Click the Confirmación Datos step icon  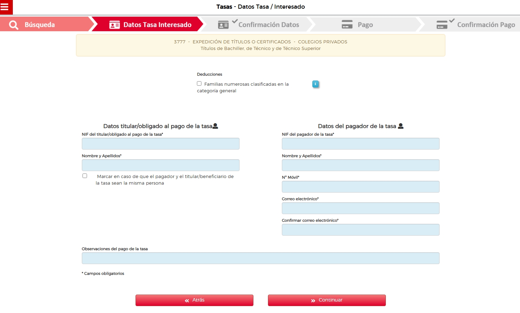tap(224, 25)
